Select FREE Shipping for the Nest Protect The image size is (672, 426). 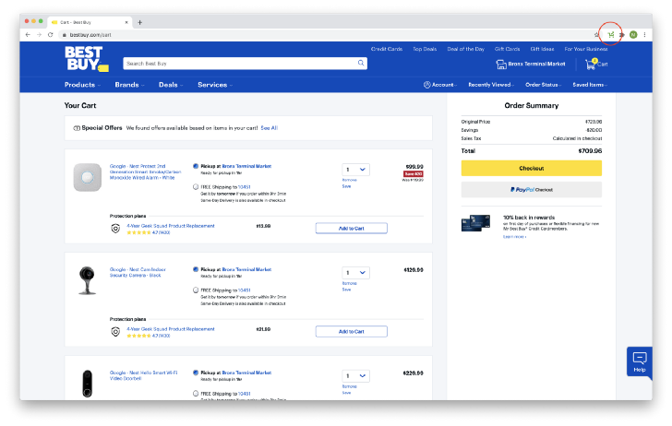pos(196,186)
